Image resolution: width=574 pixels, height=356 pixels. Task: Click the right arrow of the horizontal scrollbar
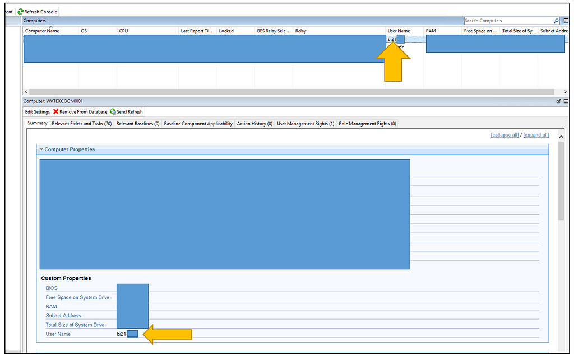click(x=566, y=91)
